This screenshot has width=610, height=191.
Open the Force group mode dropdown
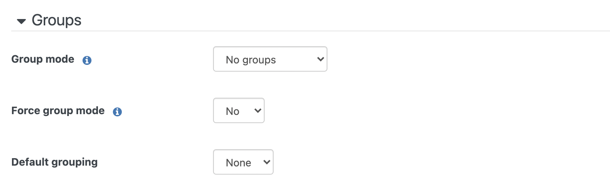238,110
